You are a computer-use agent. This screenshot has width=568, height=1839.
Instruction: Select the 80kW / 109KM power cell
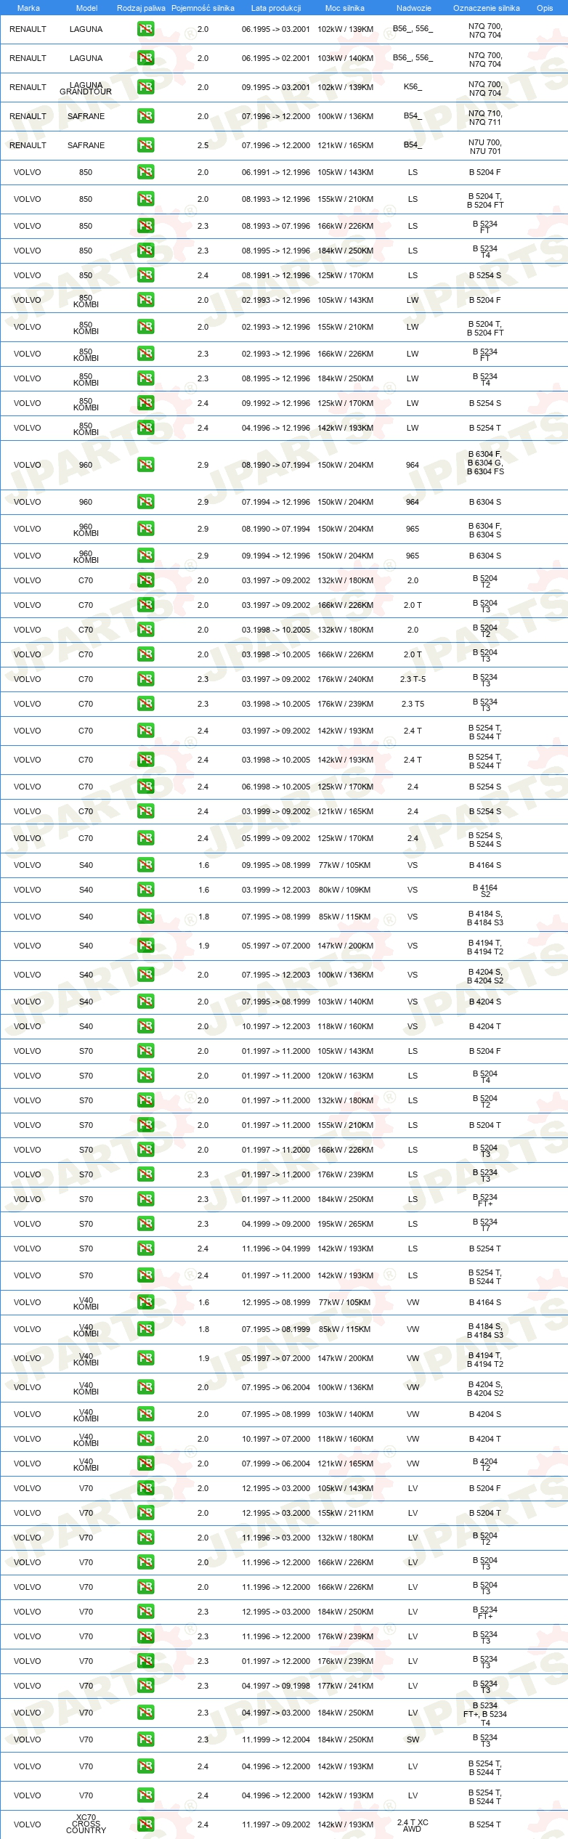coord(345,890)
